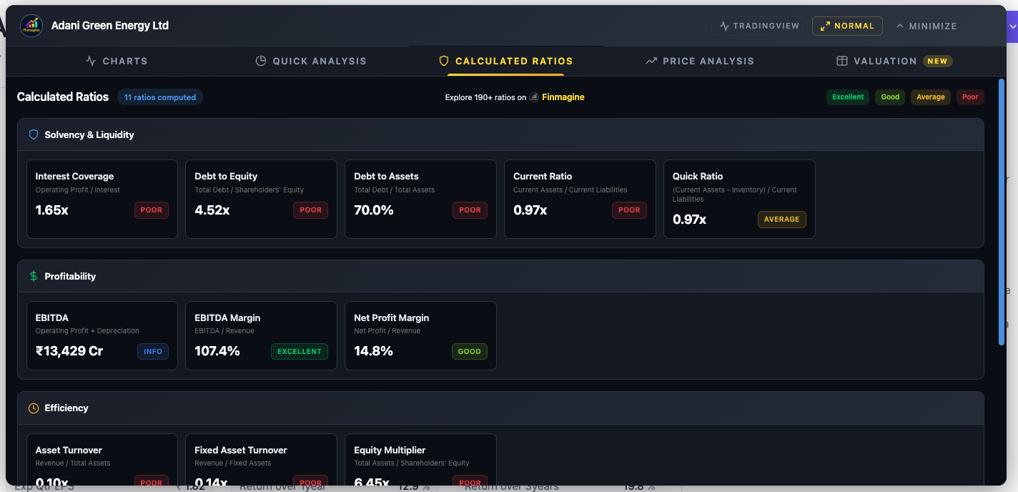Click the blue vertical scrollbar
1018x492 pixels.
[x=1001, y=215]
